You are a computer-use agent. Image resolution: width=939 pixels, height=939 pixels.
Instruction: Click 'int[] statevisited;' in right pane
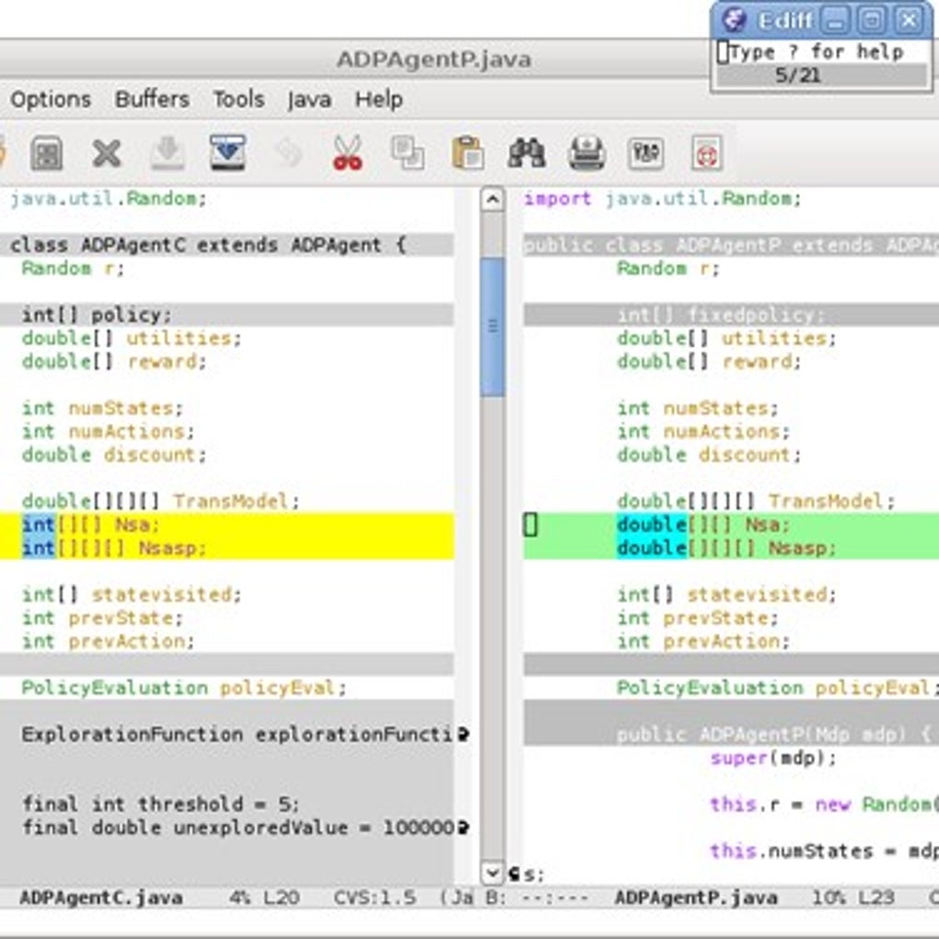[727, 595]
